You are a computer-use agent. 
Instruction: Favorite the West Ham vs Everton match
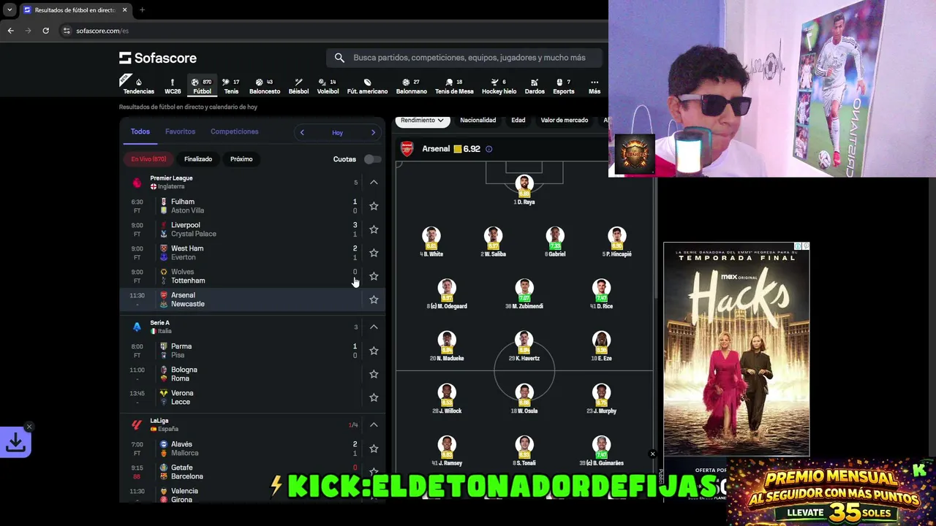point(374,253)
